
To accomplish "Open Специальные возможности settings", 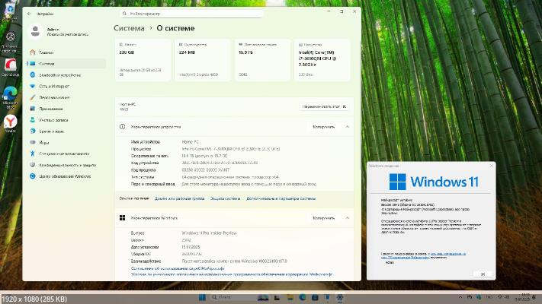I will 66,154.
